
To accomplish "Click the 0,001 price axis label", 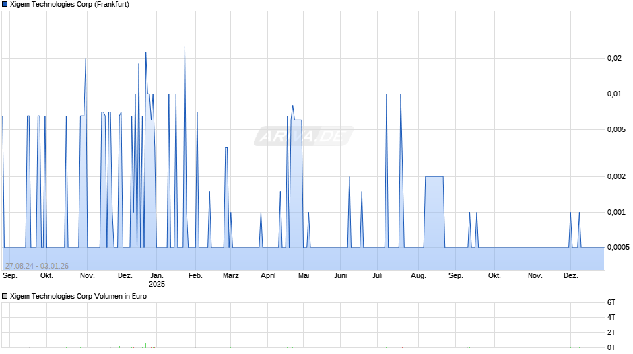I will (616, 212).
